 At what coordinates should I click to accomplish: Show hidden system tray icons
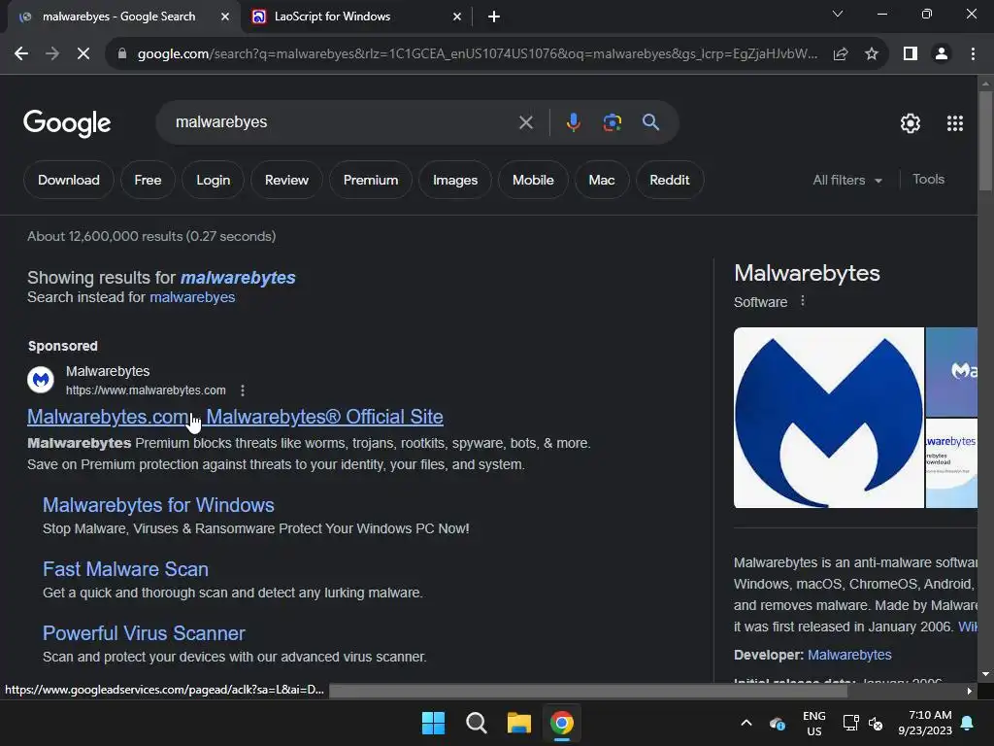tap(746, 723)
